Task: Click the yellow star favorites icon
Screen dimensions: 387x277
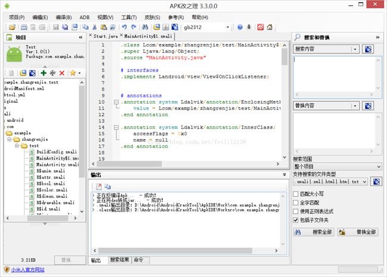Action: 73,73
